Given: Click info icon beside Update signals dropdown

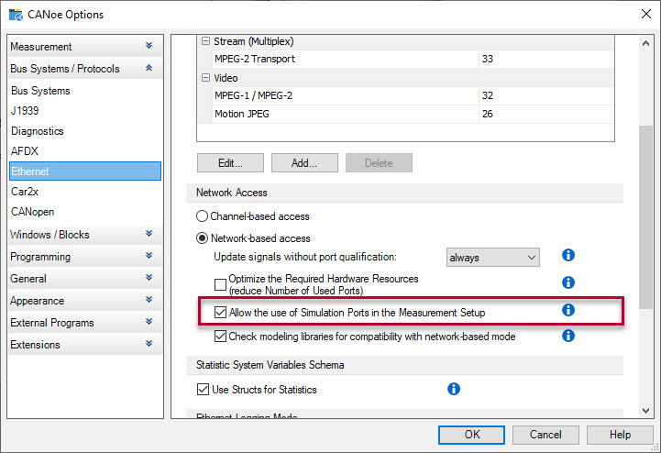Looking at the screenshot, I should (567, 256).
